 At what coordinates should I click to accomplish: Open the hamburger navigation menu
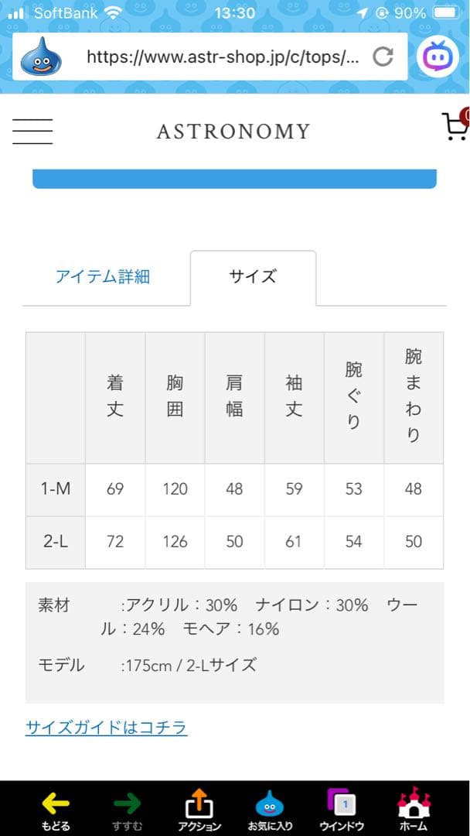[x=32, y=131]
